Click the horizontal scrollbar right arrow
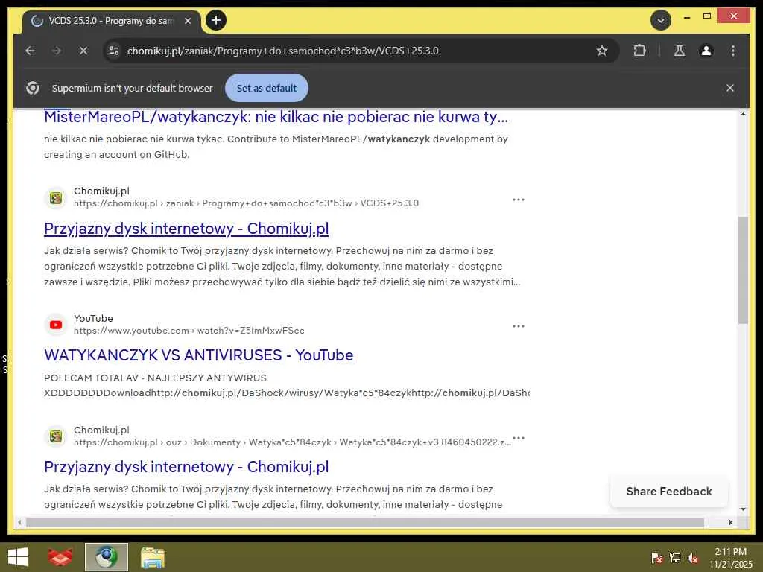Image resolution: width=763 pixels, height=572 pixels. (730, 522)
